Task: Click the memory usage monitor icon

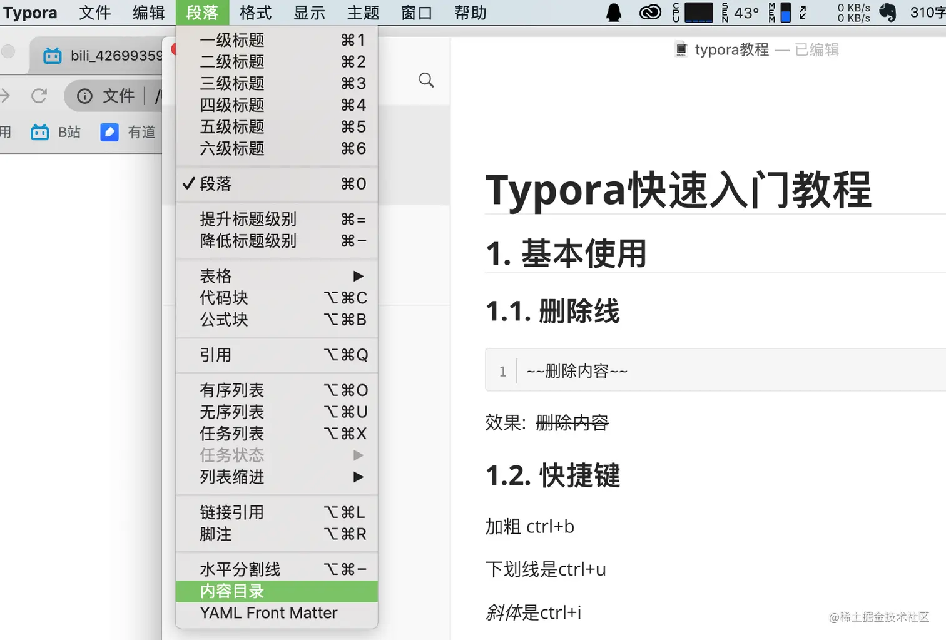Action: 780,13
